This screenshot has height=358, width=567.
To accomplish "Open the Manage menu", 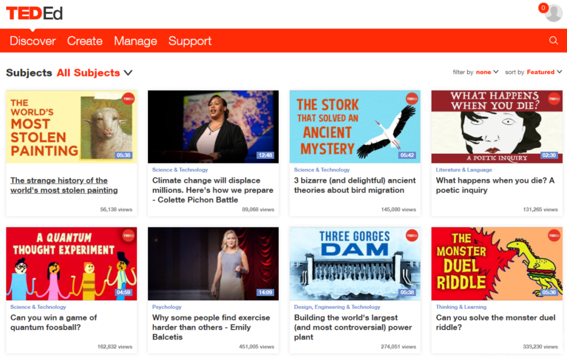I will 135,41.
